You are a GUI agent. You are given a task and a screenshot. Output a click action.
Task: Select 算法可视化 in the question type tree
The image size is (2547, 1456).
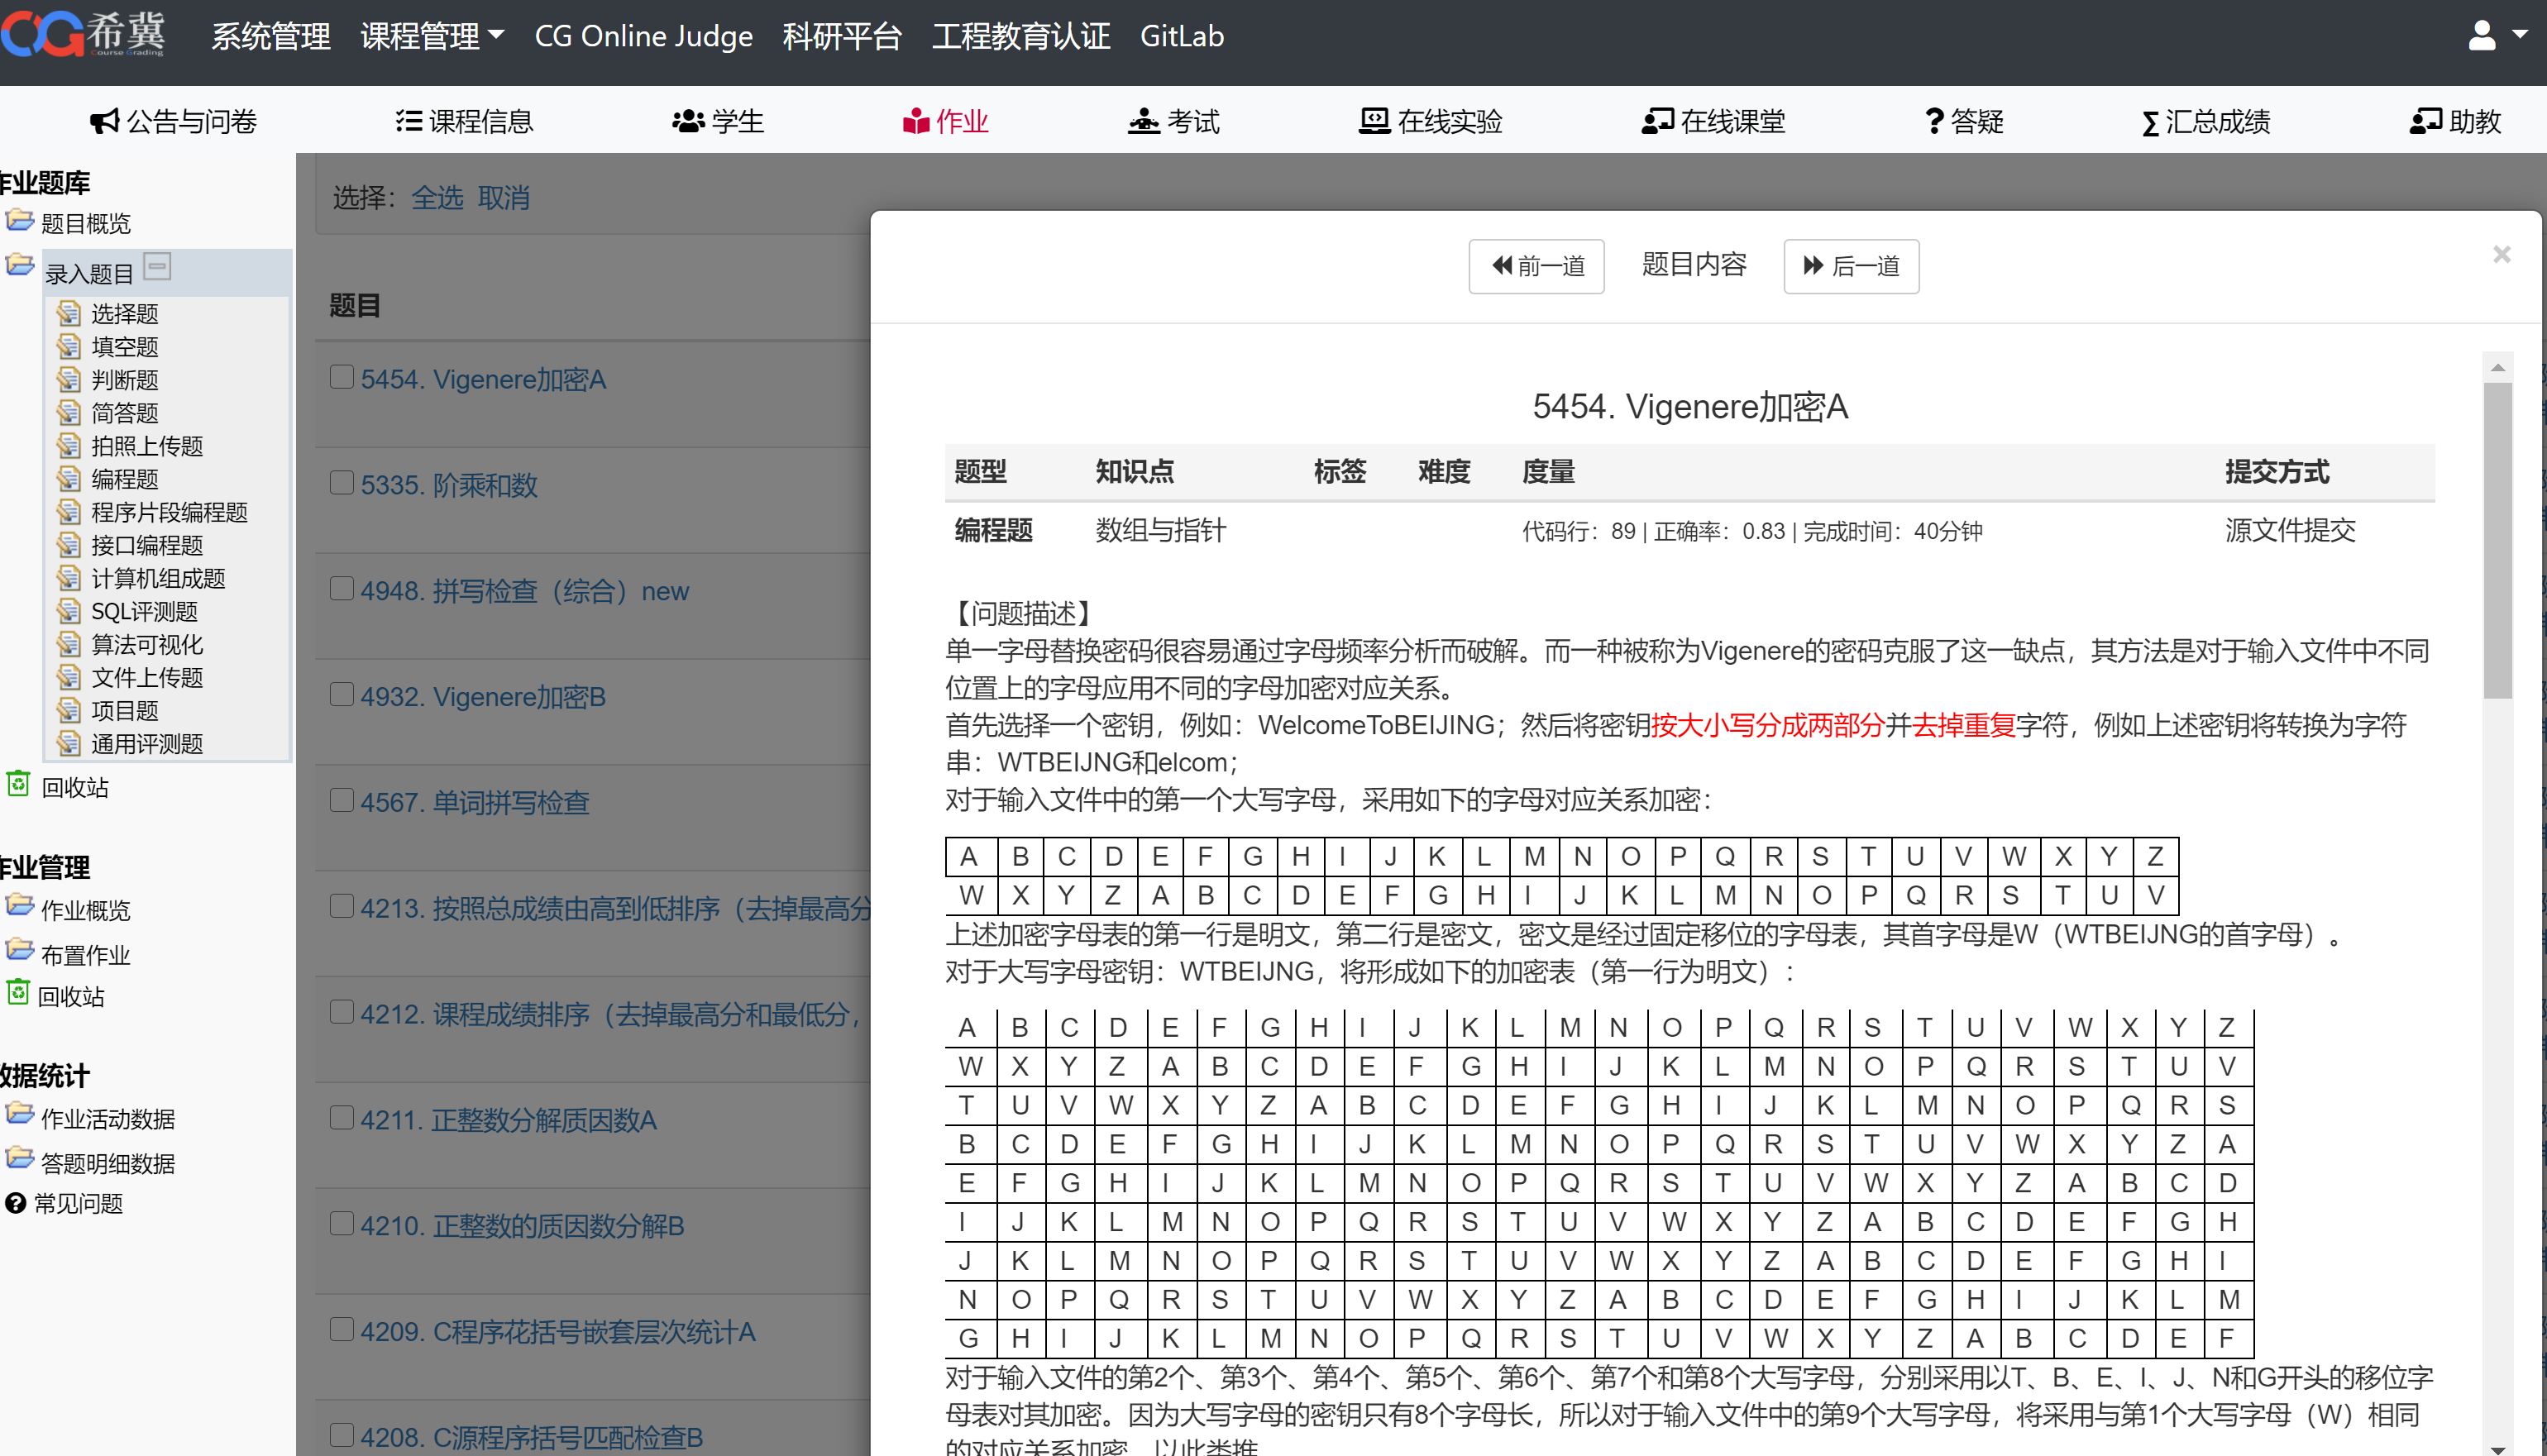tap(147, 644)
